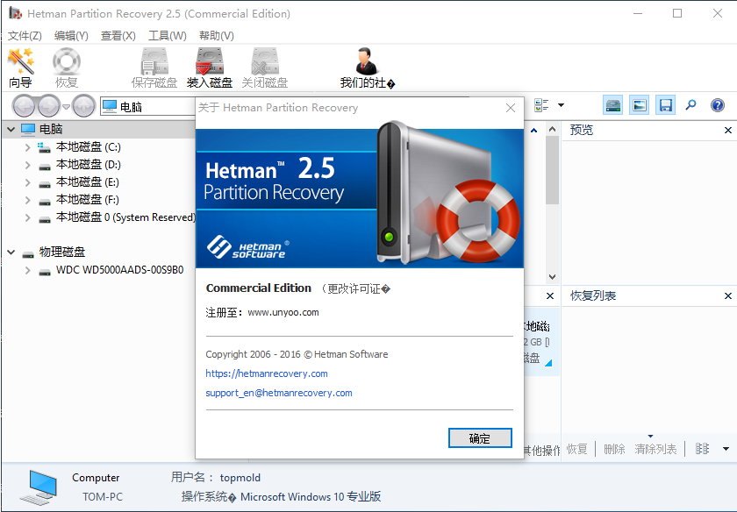This screenshot has height=512, width=737.
Task: Launch the 向导 wizard tool
Action: coord(21,68)
